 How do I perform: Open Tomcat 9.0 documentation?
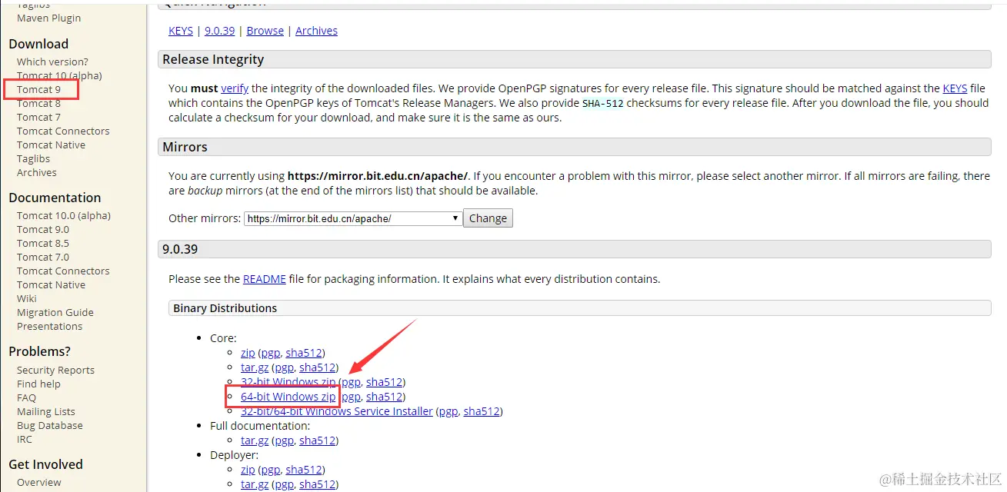43,229
